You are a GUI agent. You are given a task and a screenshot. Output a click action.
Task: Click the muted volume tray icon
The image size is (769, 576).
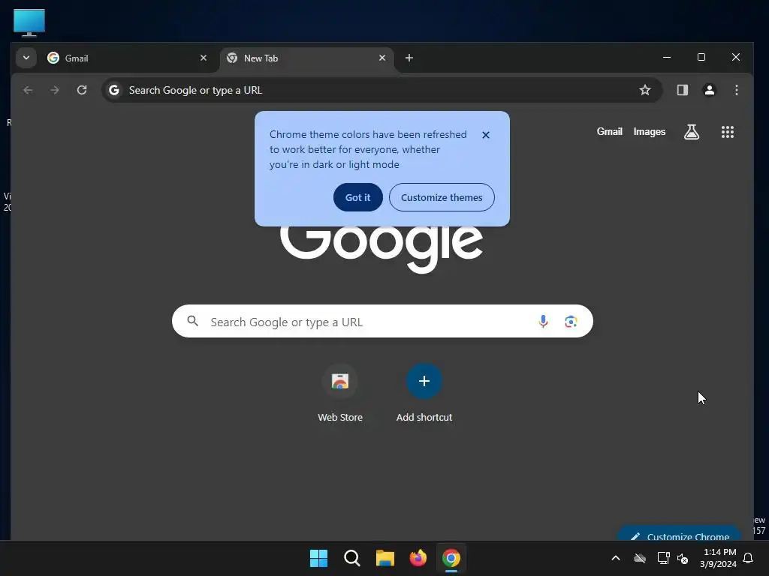[683, 558]
